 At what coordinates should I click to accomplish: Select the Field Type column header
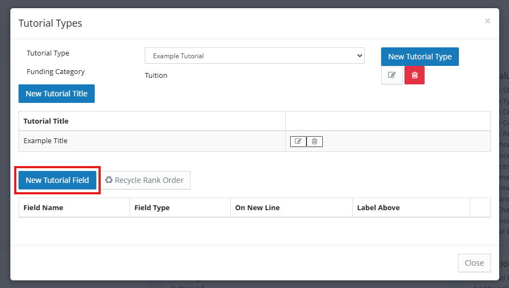152,207
